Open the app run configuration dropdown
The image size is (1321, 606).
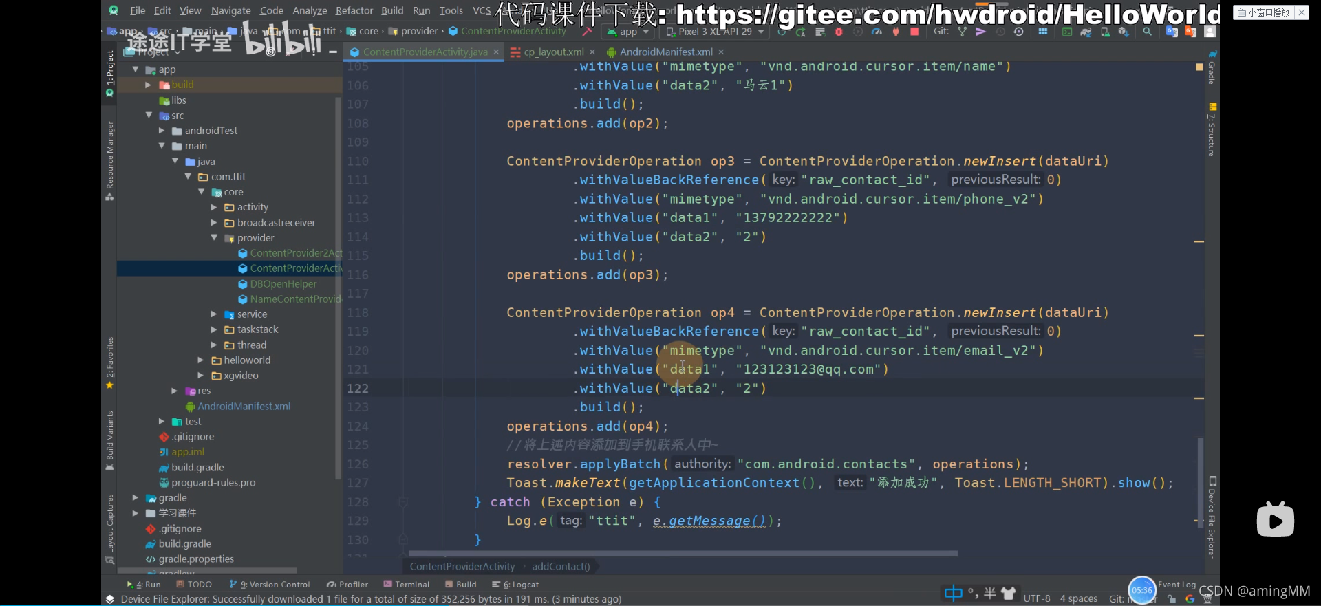(x=627, y=32)
